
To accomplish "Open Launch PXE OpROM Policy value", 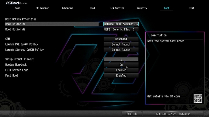I will (121, 44).
